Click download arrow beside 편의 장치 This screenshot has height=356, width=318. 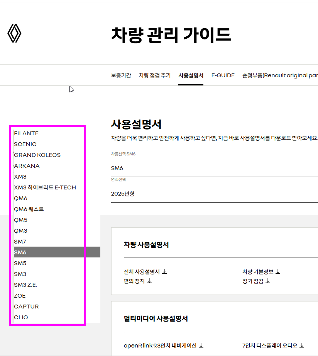click(149, 281)
